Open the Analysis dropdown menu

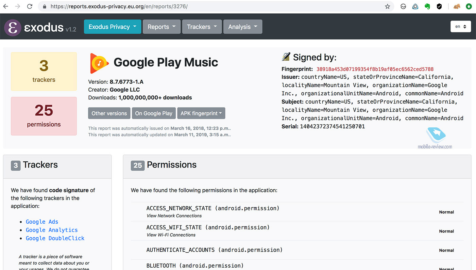coord(243,27)
